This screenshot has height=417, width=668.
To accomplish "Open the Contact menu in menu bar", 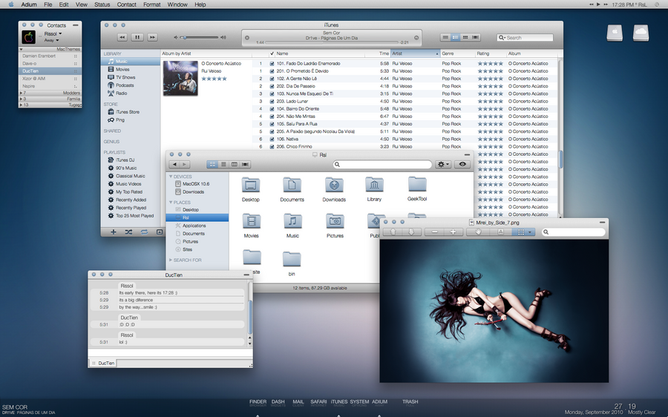I will tap(126, 4).
